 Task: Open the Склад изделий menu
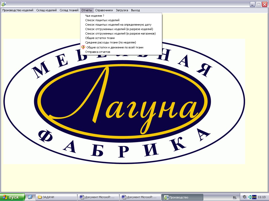click(46, 10)
